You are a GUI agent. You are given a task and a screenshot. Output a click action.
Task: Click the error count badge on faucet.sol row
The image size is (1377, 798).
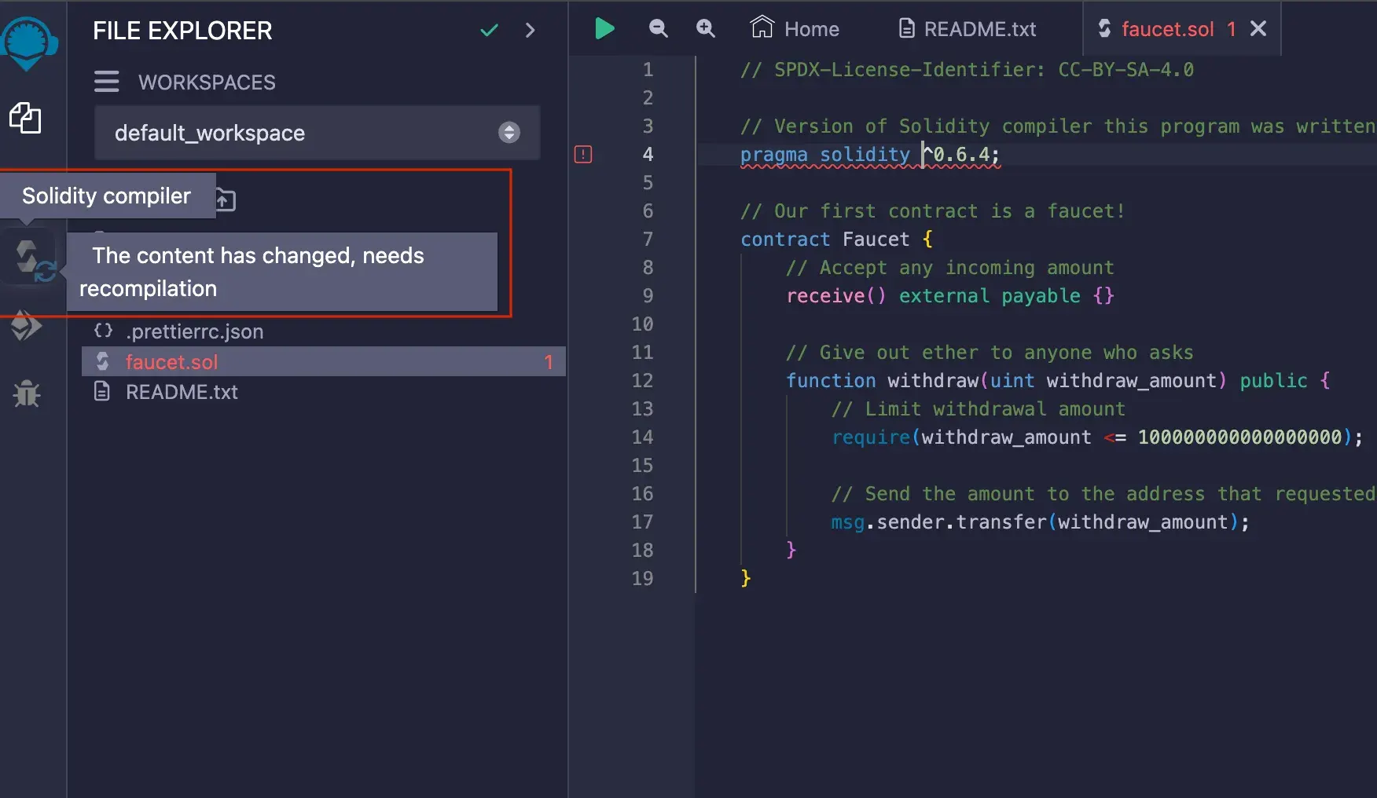point(549,362)
